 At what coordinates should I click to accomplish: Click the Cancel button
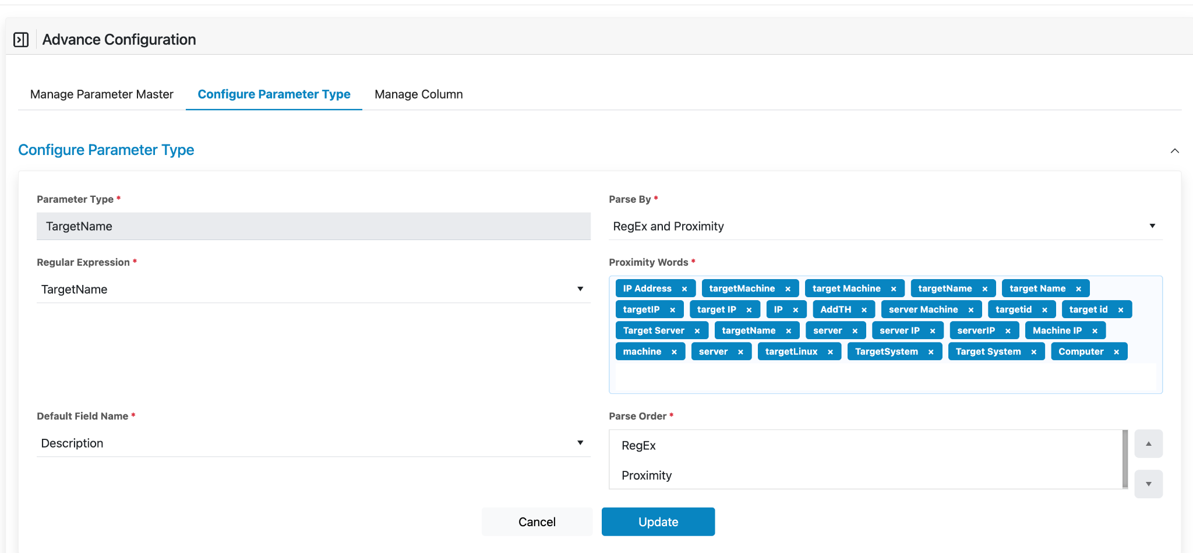537,522
